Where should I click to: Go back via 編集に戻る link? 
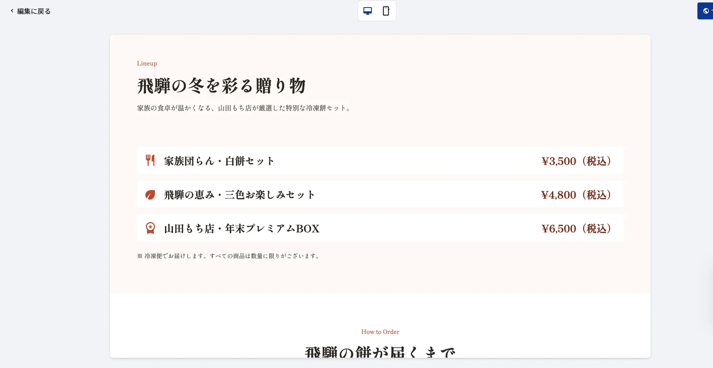coord(30,11)
